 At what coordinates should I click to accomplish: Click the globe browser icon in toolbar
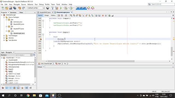(48, 8)
